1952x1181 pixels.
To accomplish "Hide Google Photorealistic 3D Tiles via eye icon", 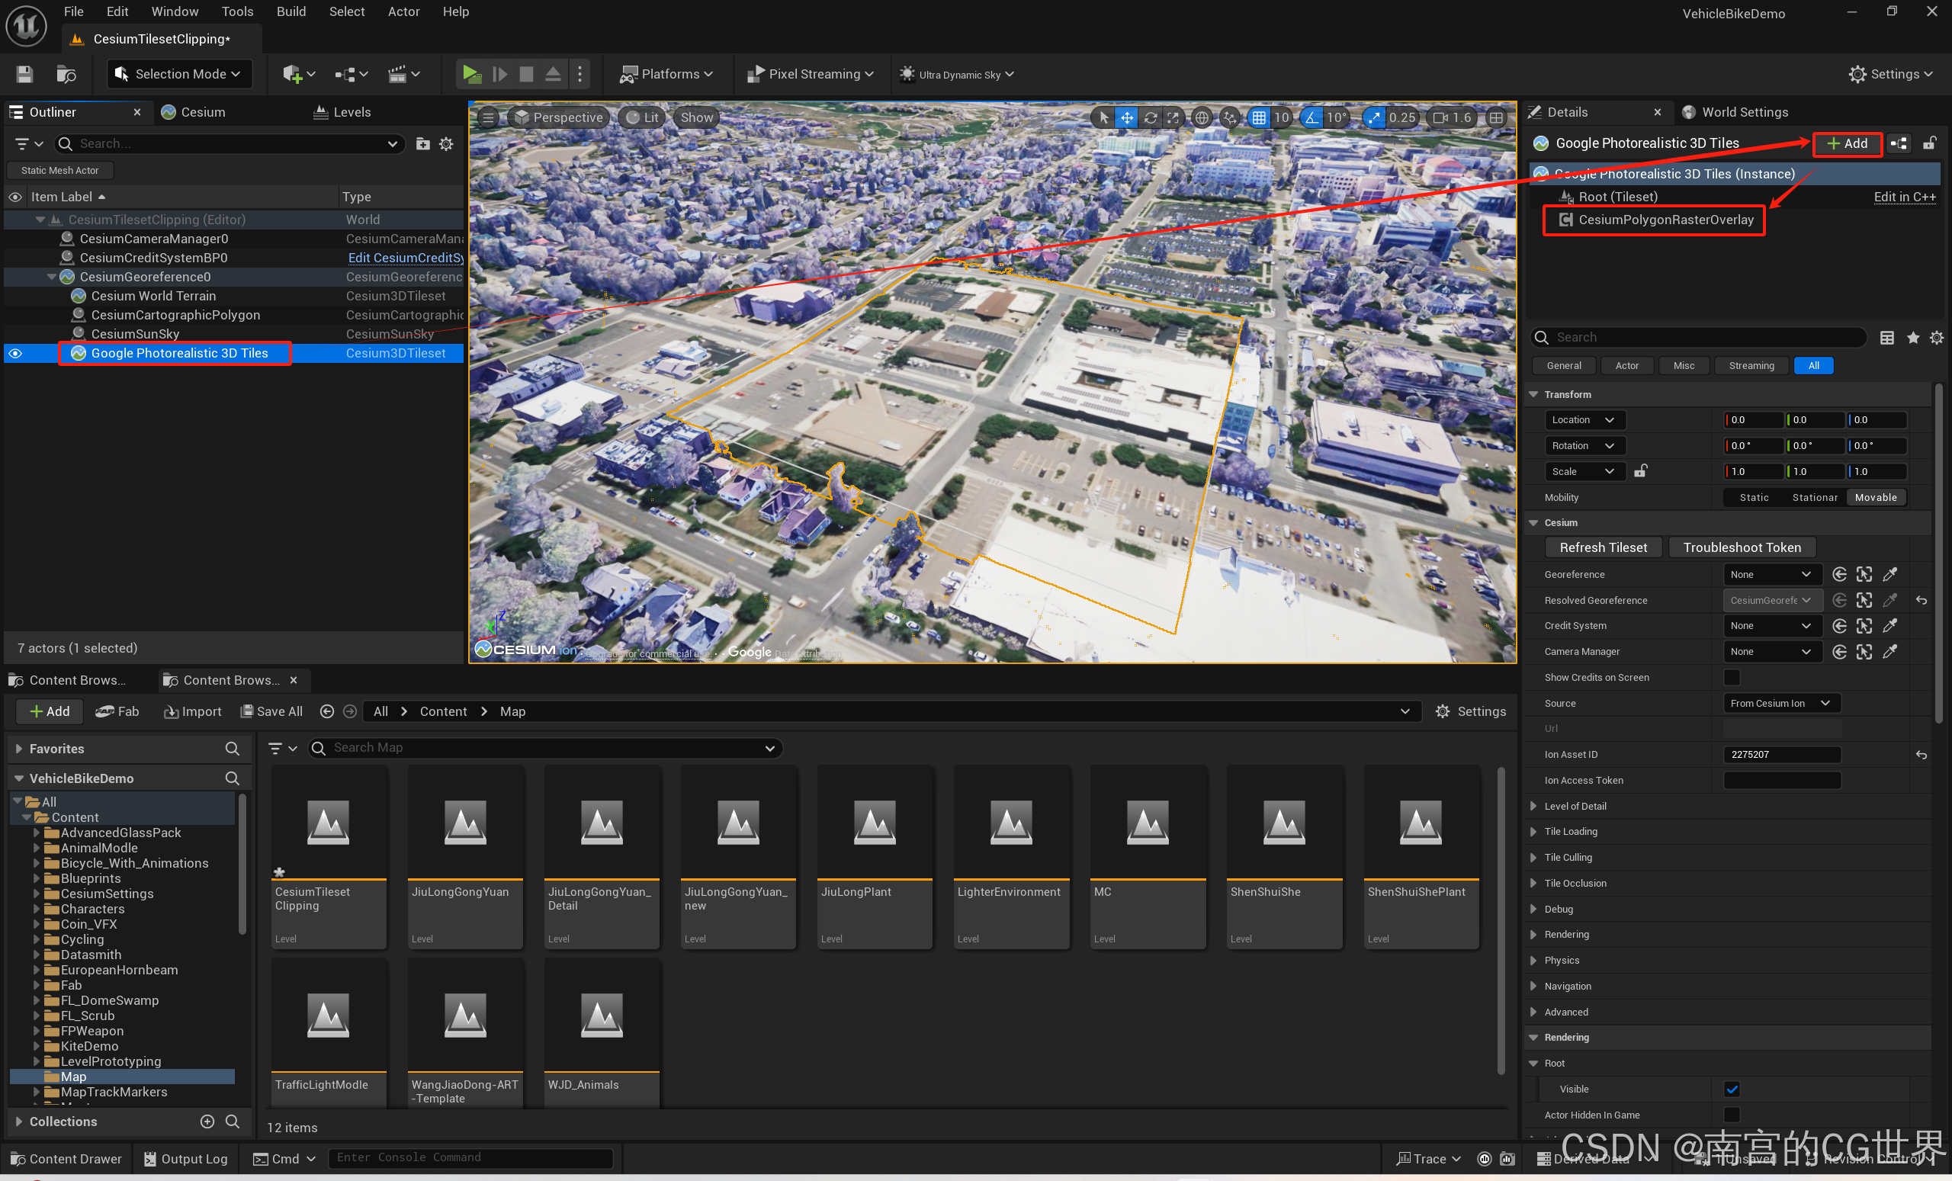I will [x=15, y=353].
